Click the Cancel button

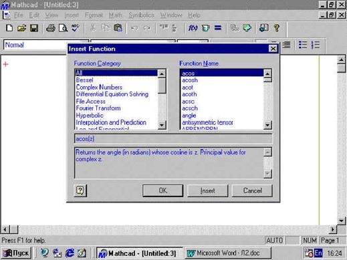click(252, 190)
